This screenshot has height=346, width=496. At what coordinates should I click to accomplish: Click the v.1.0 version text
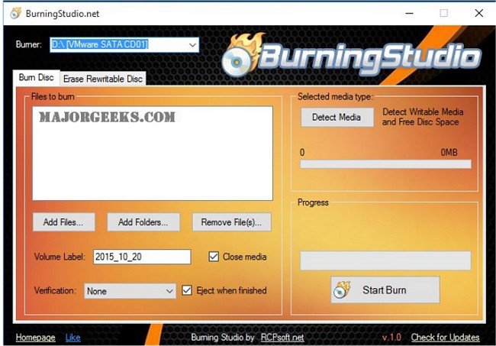coord(391,338)
